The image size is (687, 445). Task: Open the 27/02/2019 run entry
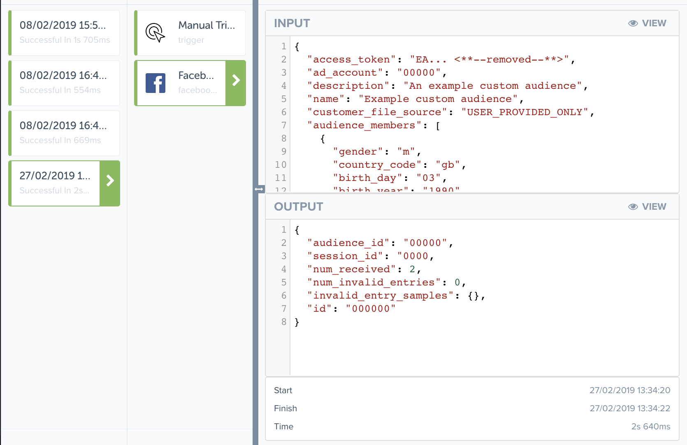pos(56,183)
